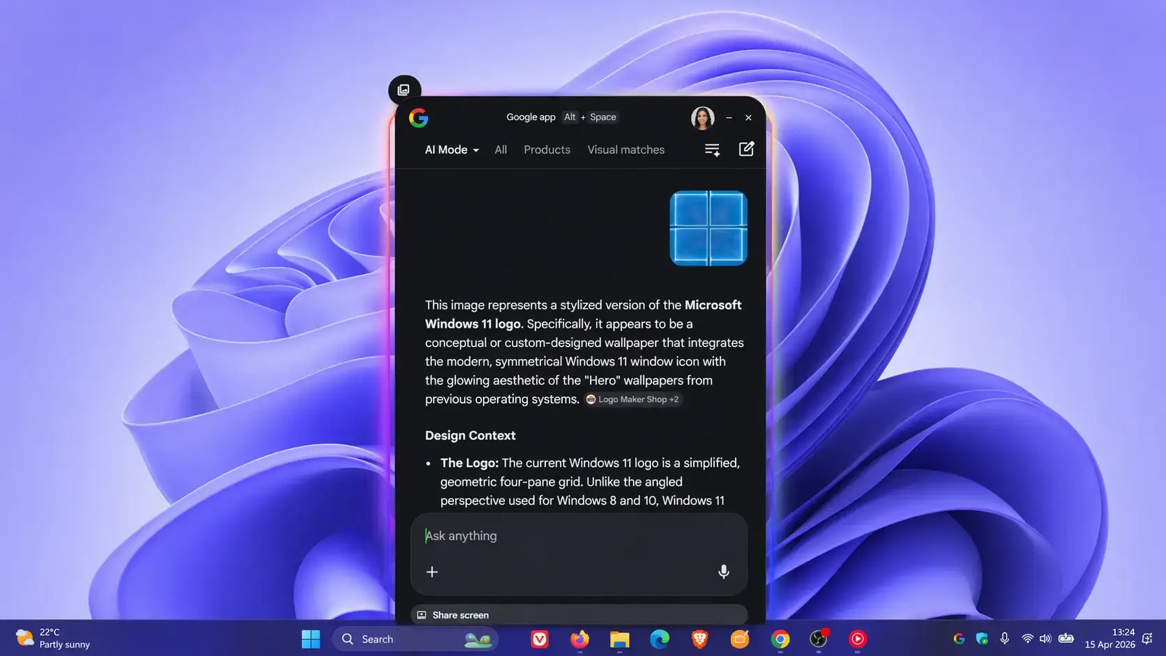The width and height of the screenshot is (1166, 656).
Task: Open the history list icon
Action: tap(711, 150)
